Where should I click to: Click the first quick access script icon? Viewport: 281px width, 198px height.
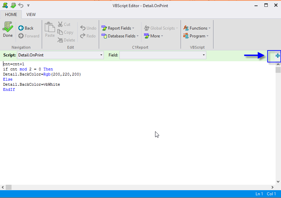(5, 5)
